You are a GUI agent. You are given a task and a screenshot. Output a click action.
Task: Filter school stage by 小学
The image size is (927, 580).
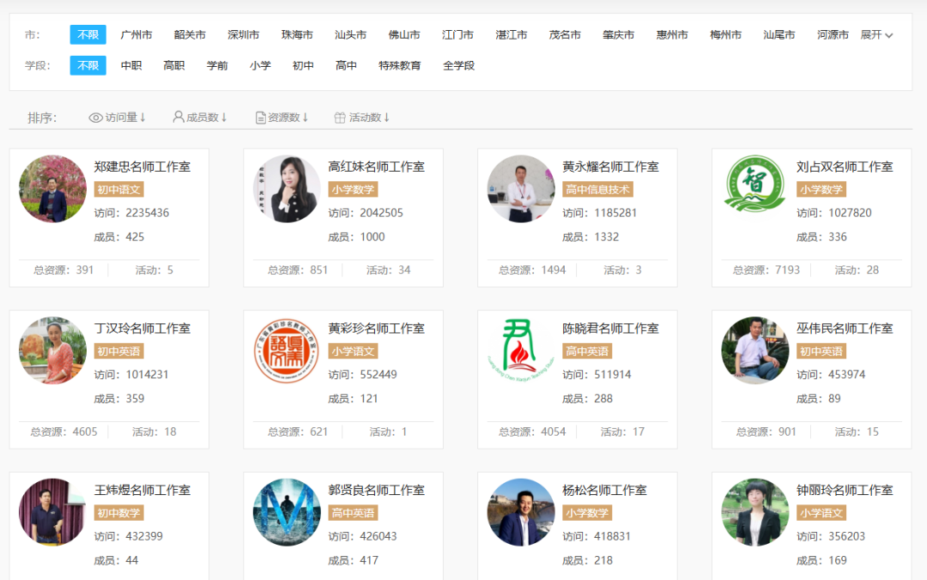click(x=260, y=65)
